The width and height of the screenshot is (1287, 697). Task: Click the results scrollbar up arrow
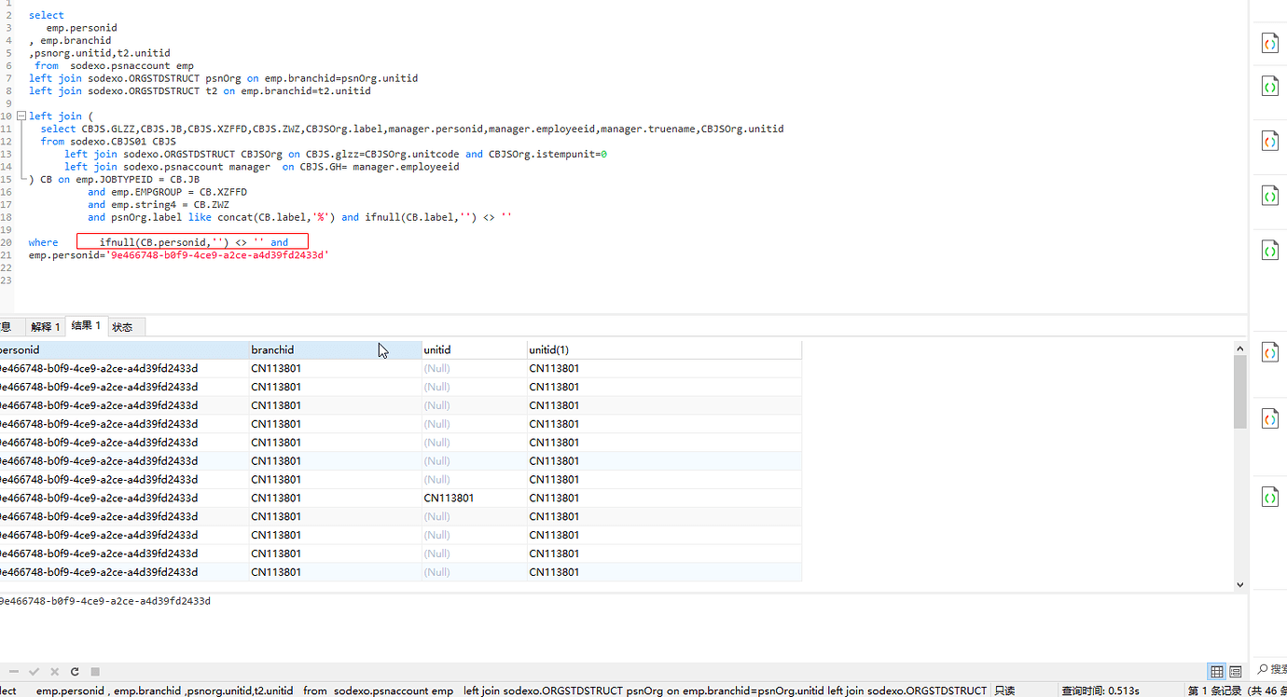point(1239,348)
